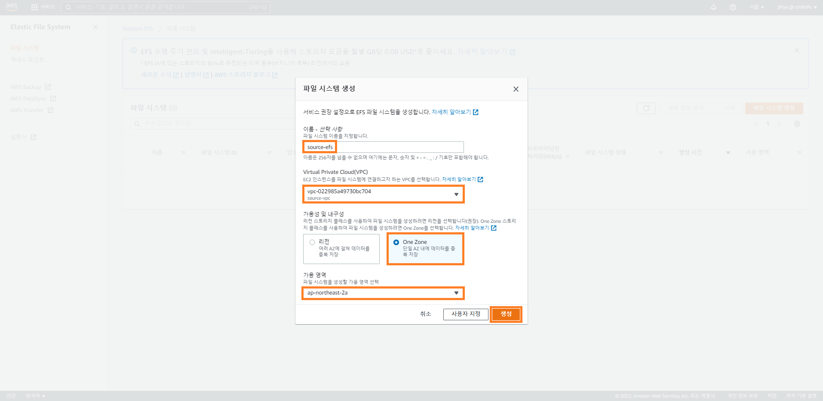Sort by 파일 시스템 상태 column arrow
The image size is (823, 401).
[661, 153]
